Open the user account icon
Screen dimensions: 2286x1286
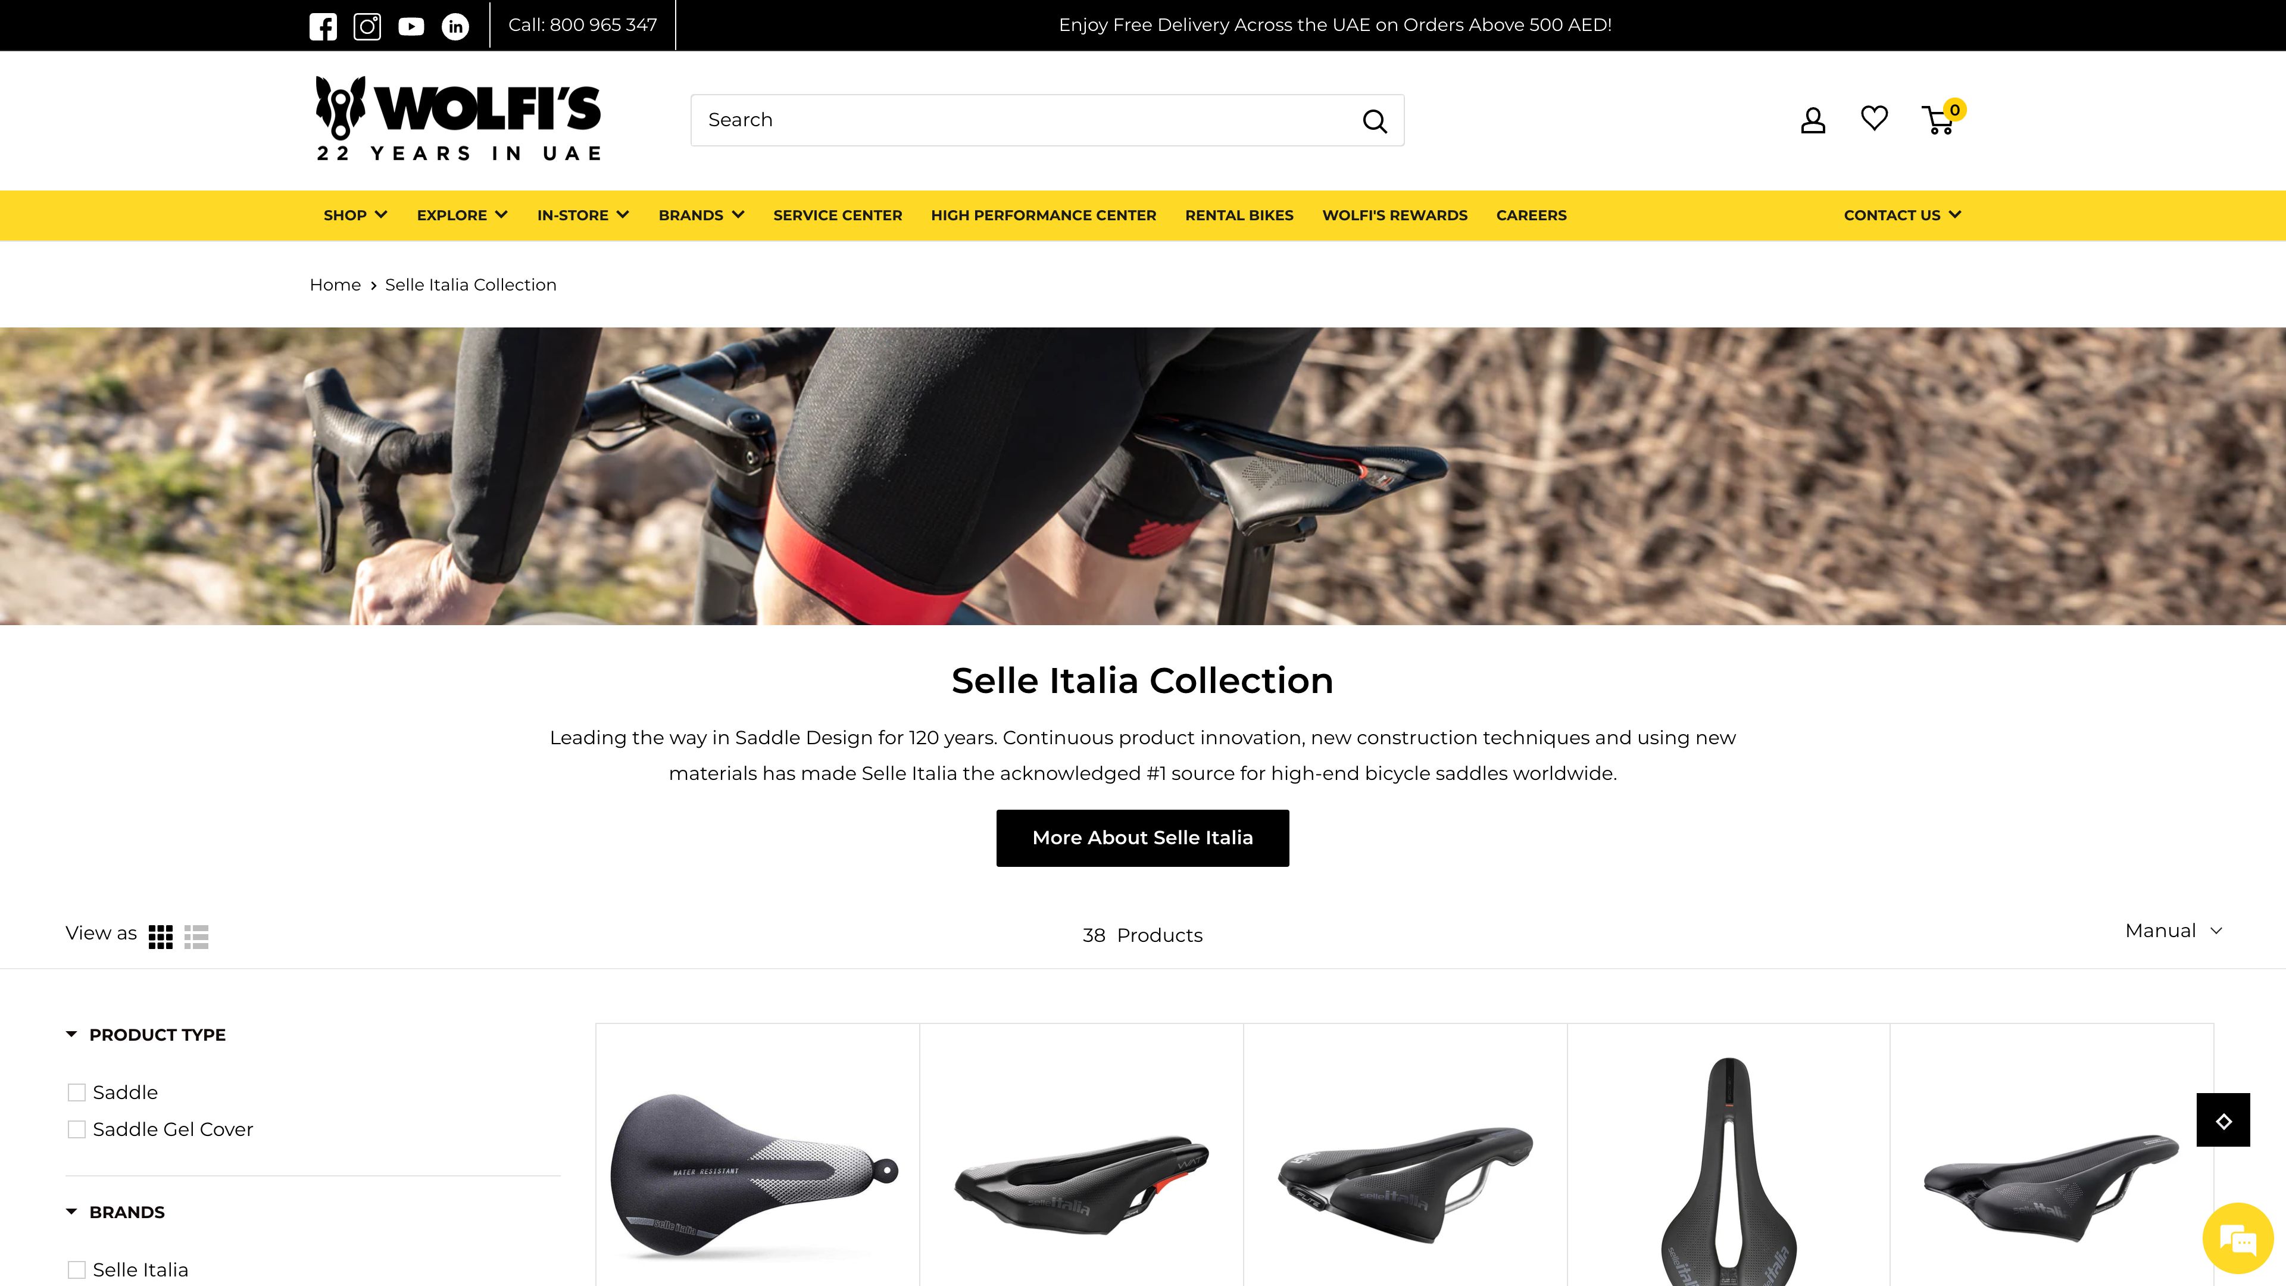click(x=1813, y=120)
